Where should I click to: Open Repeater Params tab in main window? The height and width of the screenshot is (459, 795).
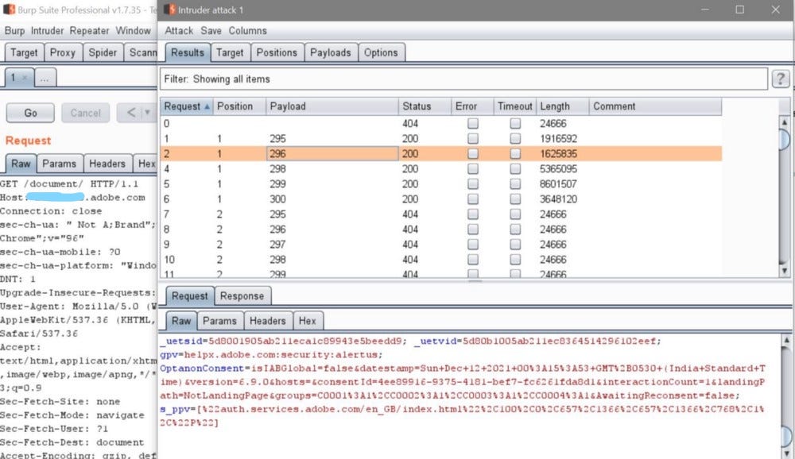pos(60,164)
